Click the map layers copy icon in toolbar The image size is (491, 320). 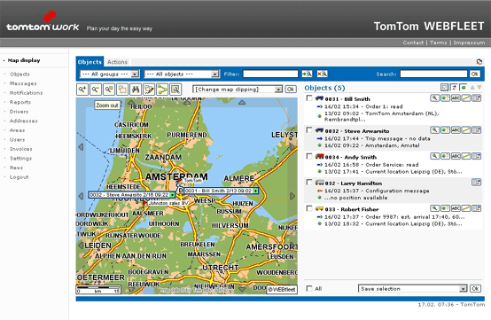point(122,90)
